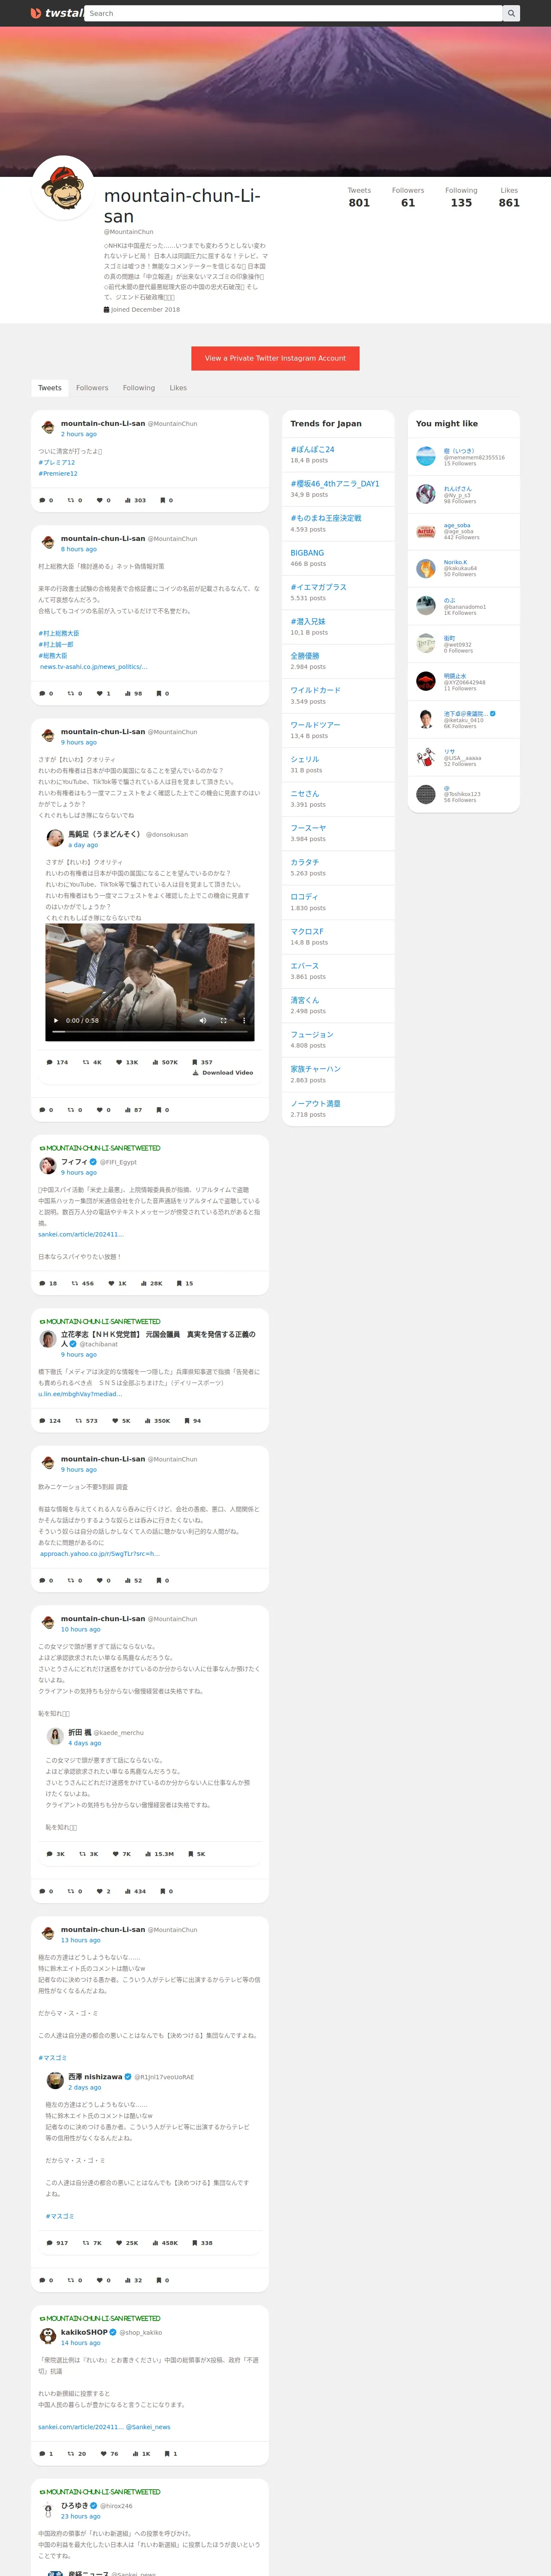Open approach.yahoo.co.jp link
Image resolution: width=551 pixels, height=2576 pixels.
99,1554
